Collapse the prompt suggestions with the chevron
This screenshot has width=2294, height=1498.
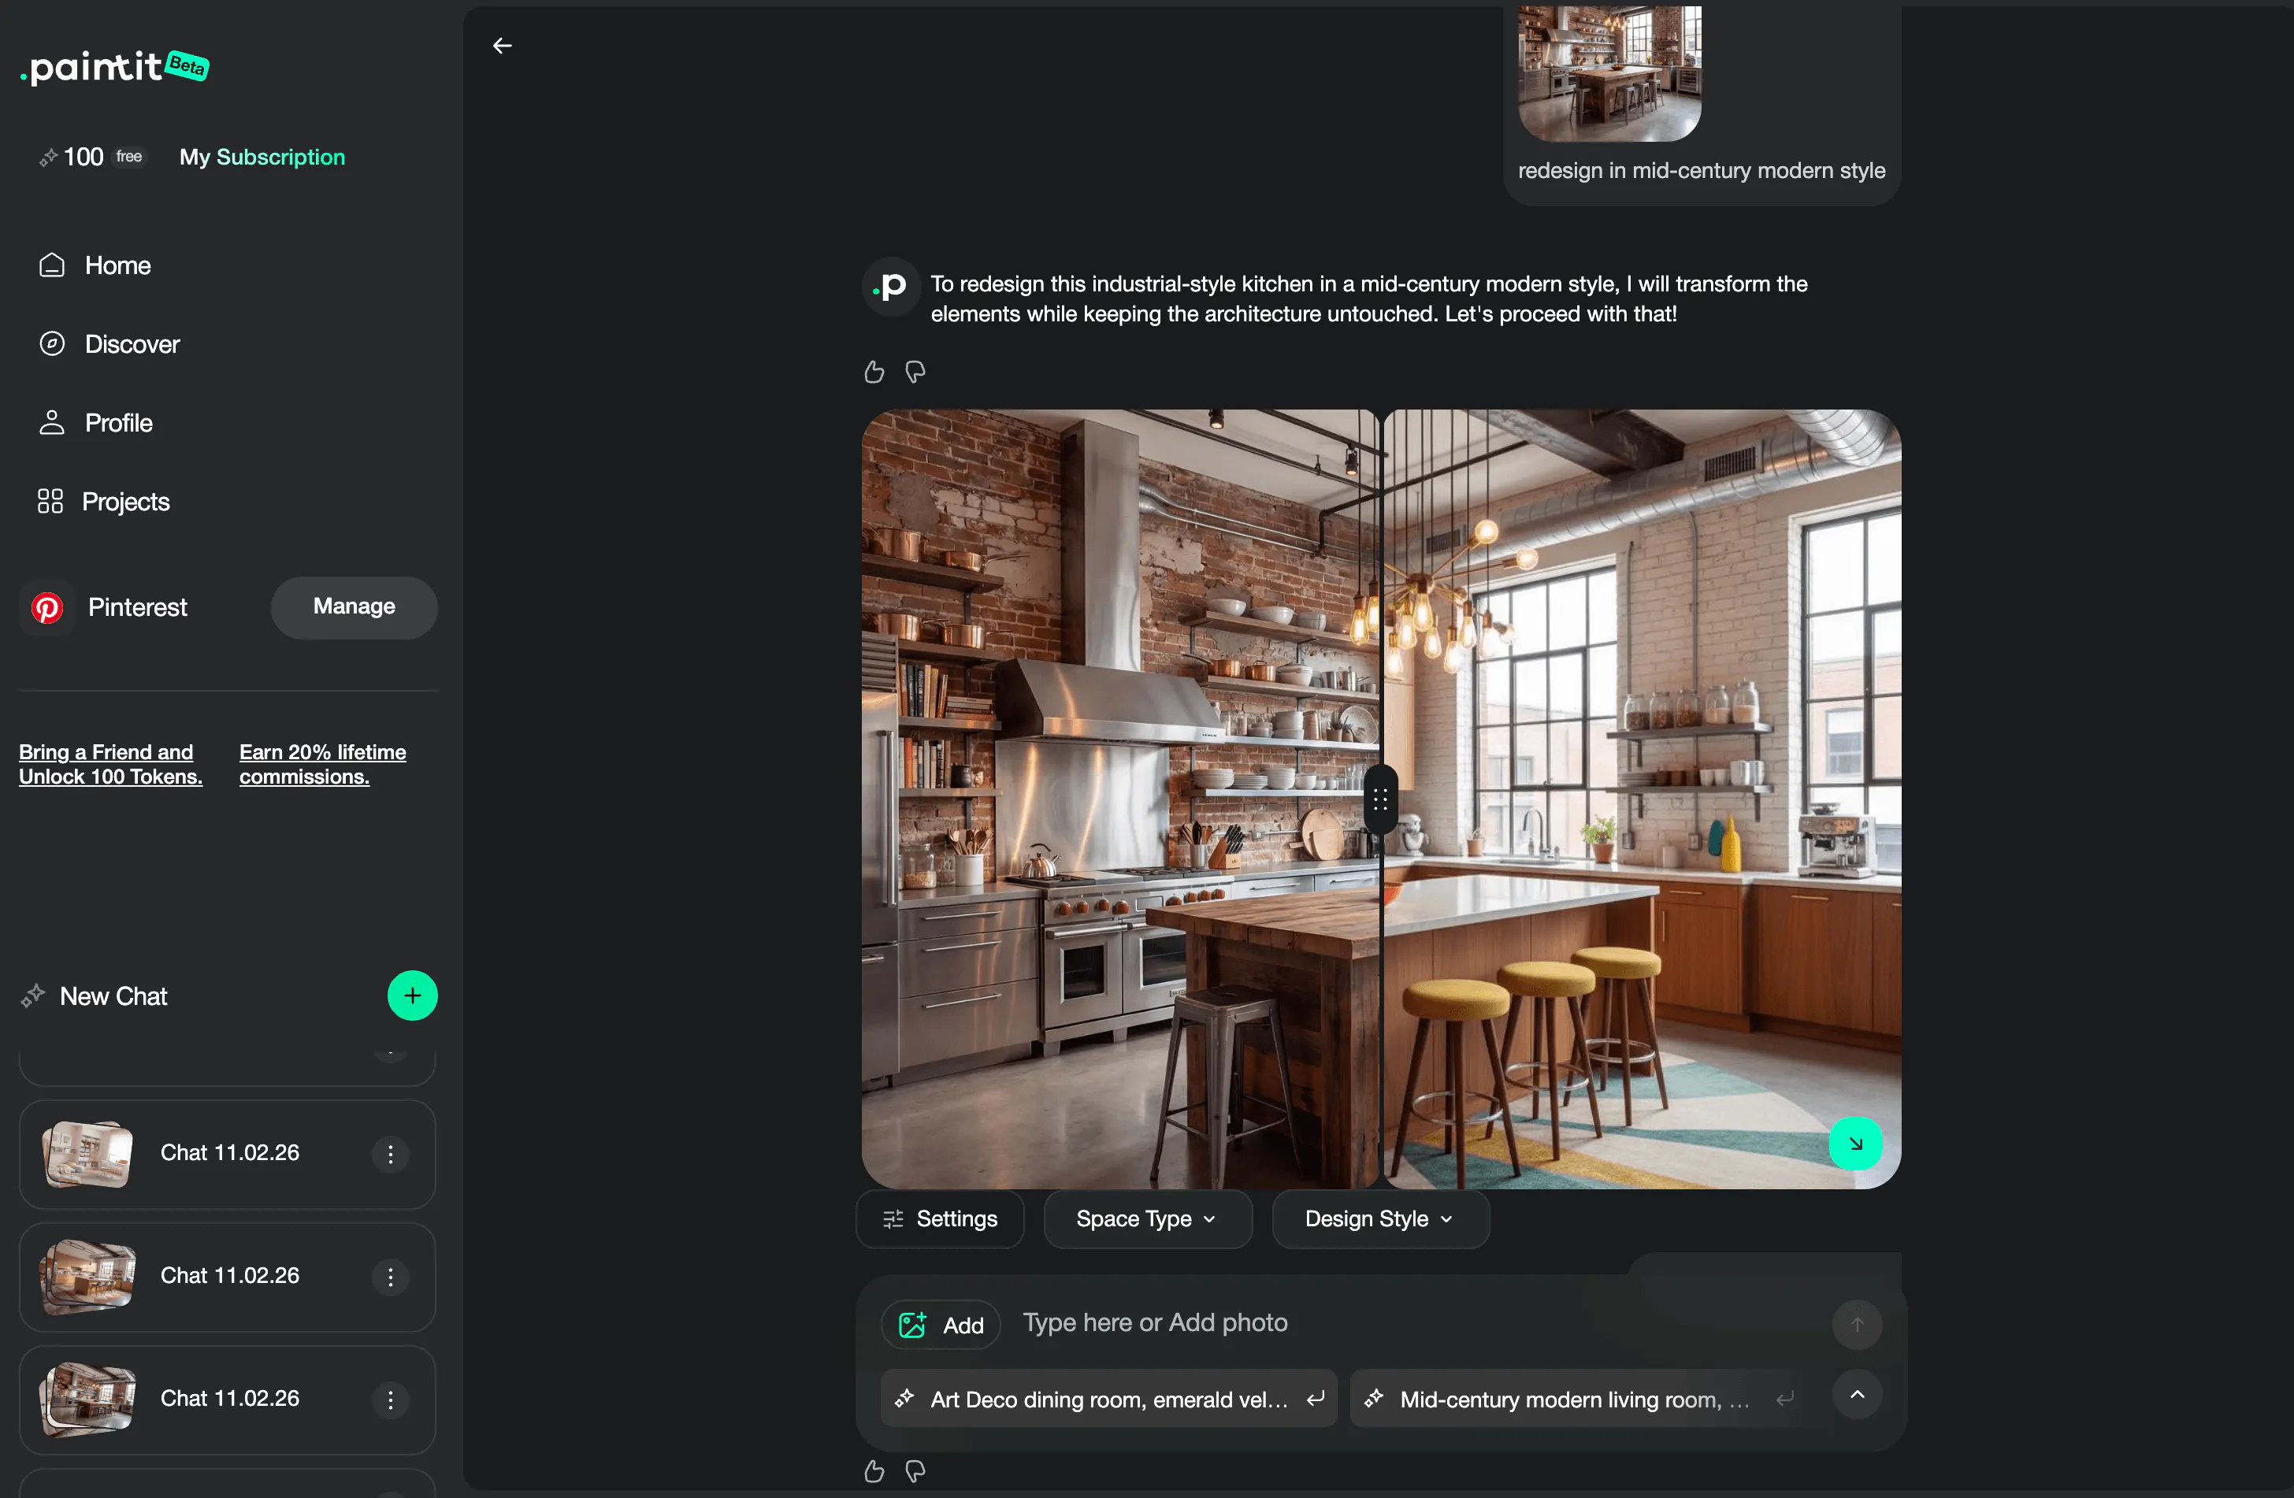click(1857, 1395)
